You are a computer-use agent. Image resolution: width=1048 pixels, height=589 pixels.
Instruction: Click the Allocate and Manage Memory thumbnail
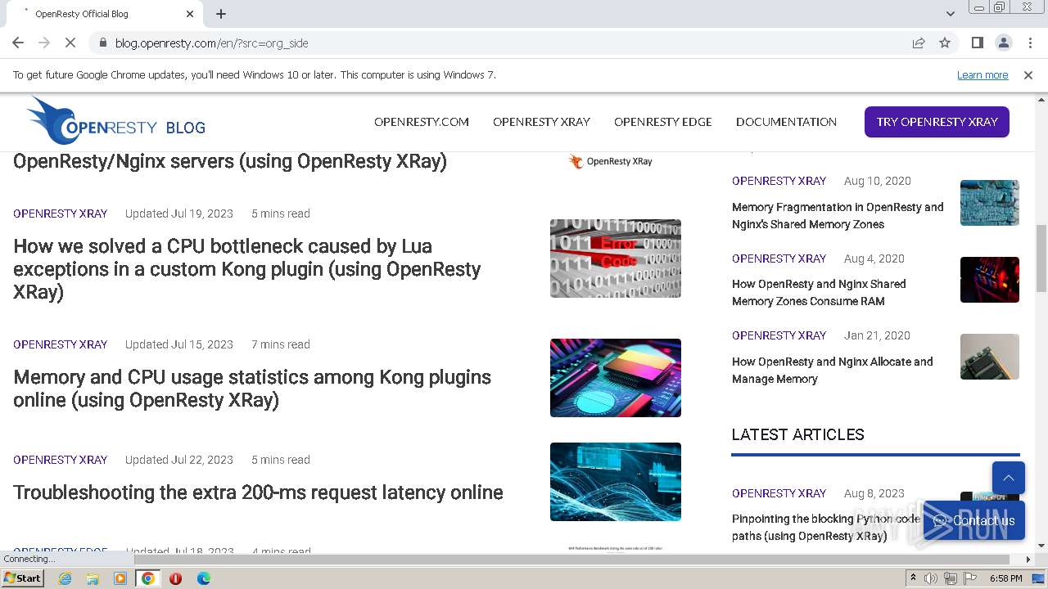coord(990,357)
